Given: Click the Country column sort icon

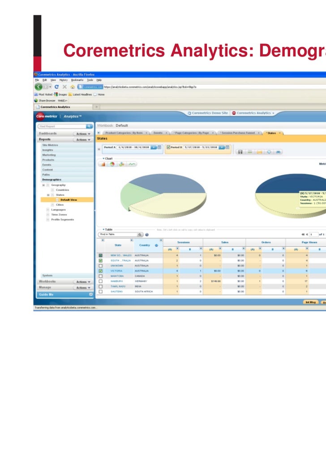Looking at the screenshot, I should pyautogui.click(x=156, y=246).
